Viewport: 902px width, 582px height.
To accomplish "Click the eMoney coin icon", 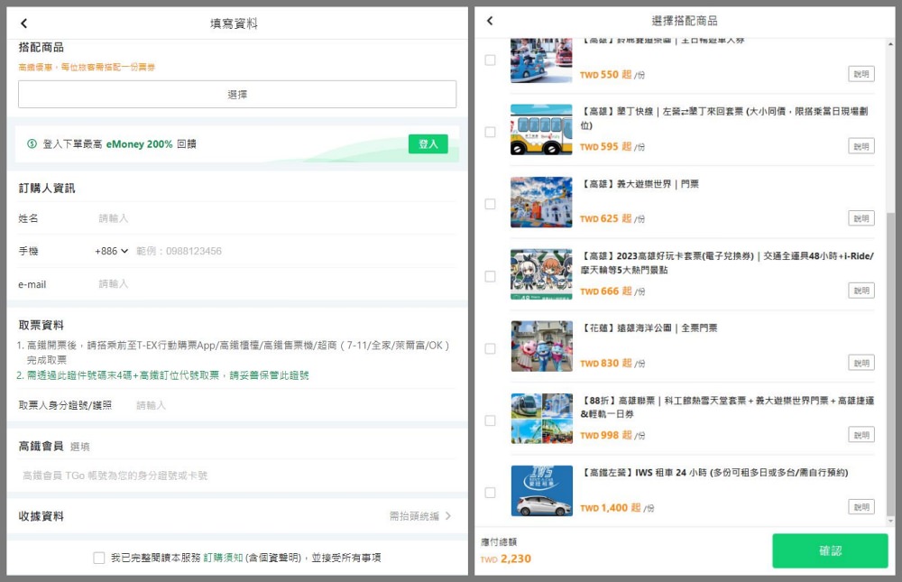I will point(32,143).
